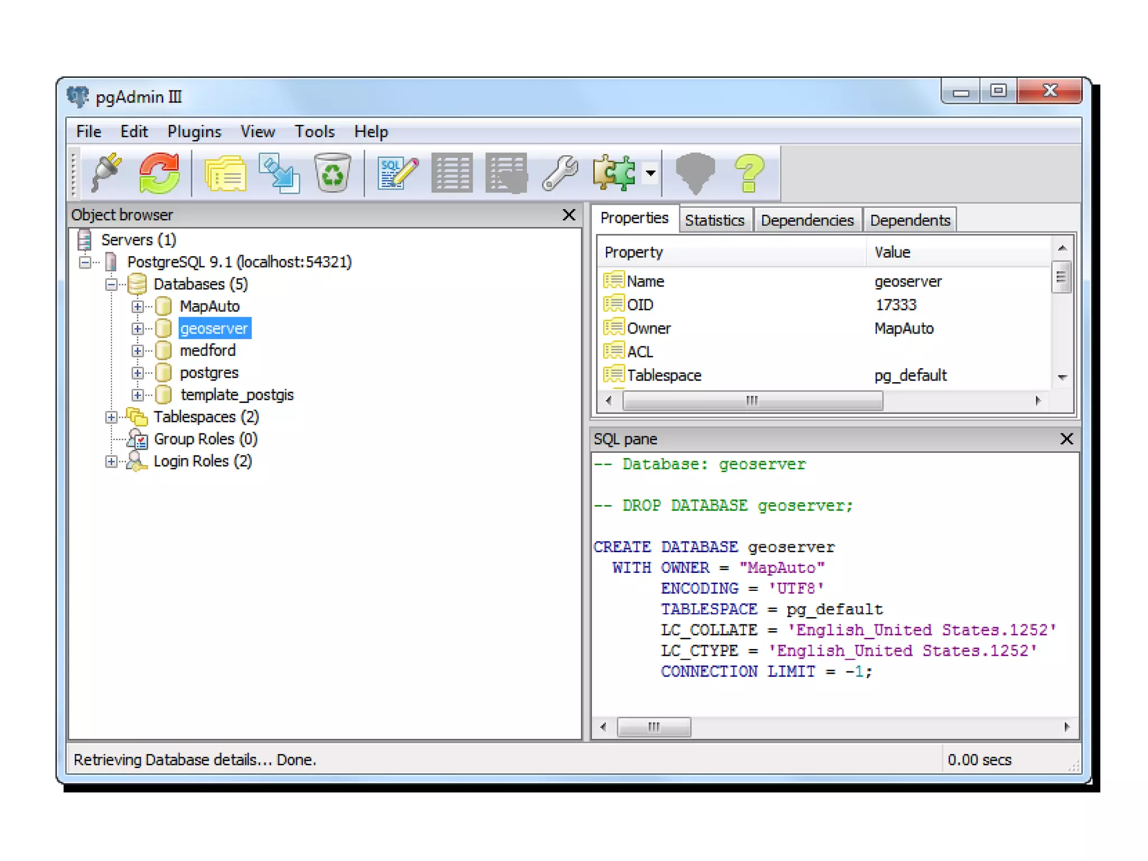Screen dimensions: 1148x861
Task: Open the object properties folder icon
Action: point(225,173)
